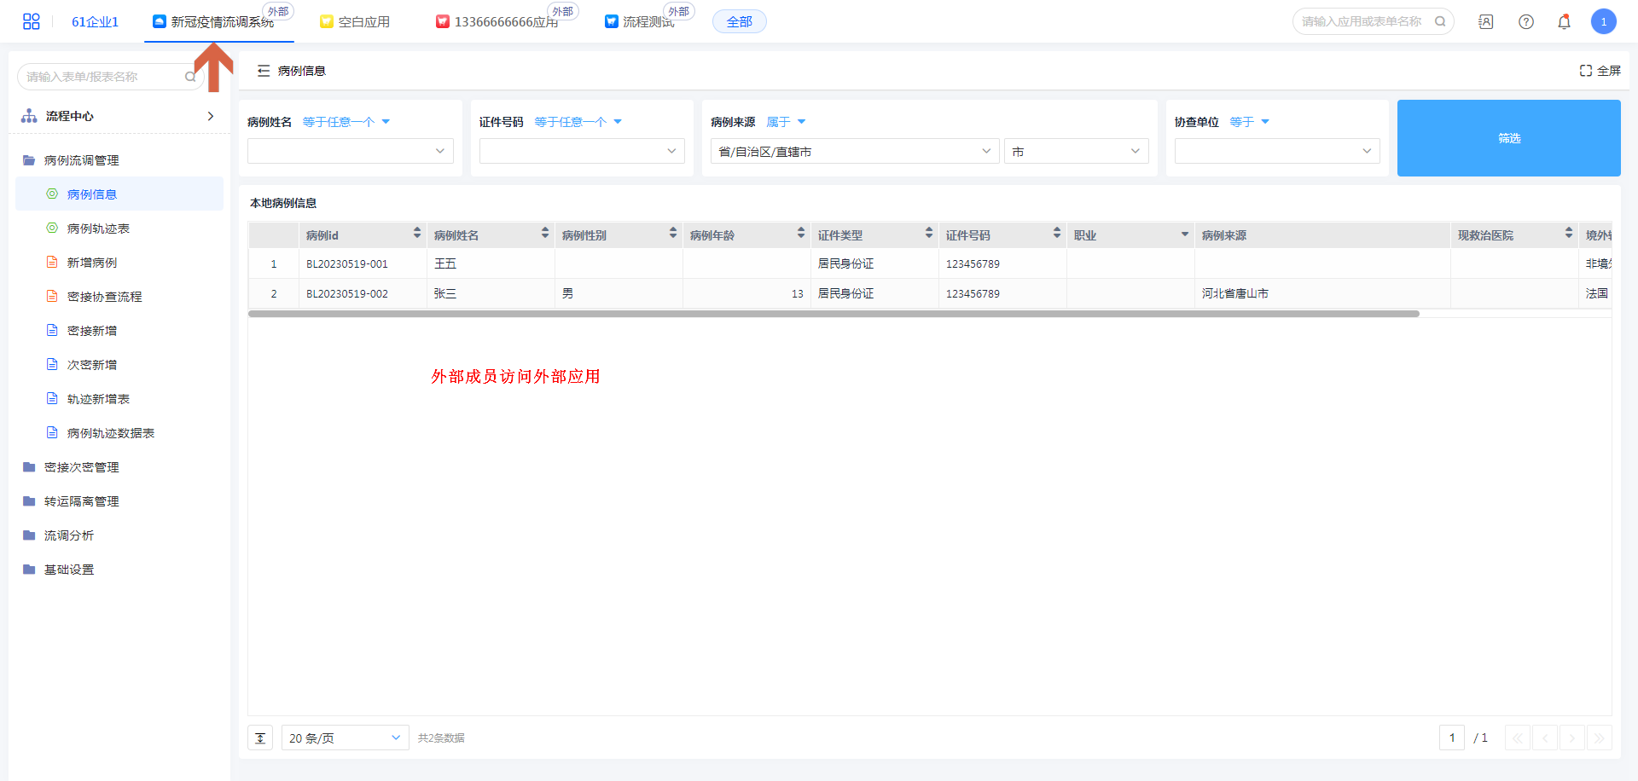Open 病例轨迹表 in the sidebar
The width and height of the screenshot is (1638, 781).
click(98, 229)
